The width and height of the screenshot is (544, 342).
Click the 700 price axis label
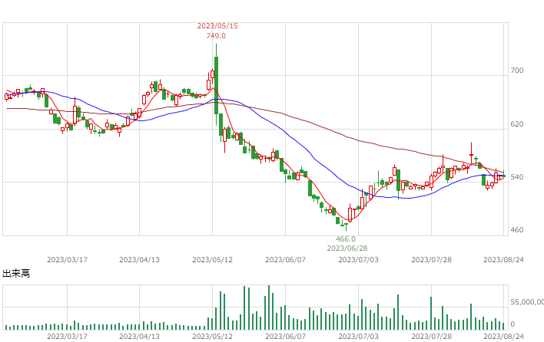click(x=516, y=71)
